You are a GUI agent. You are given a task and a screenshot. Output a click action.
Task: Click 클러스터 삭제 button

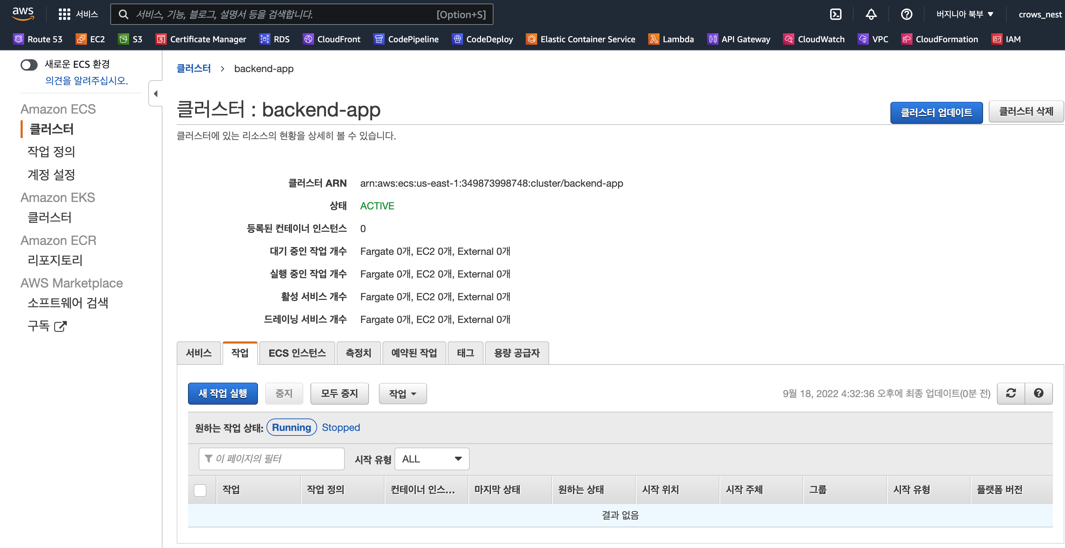tap(1026, 111)
